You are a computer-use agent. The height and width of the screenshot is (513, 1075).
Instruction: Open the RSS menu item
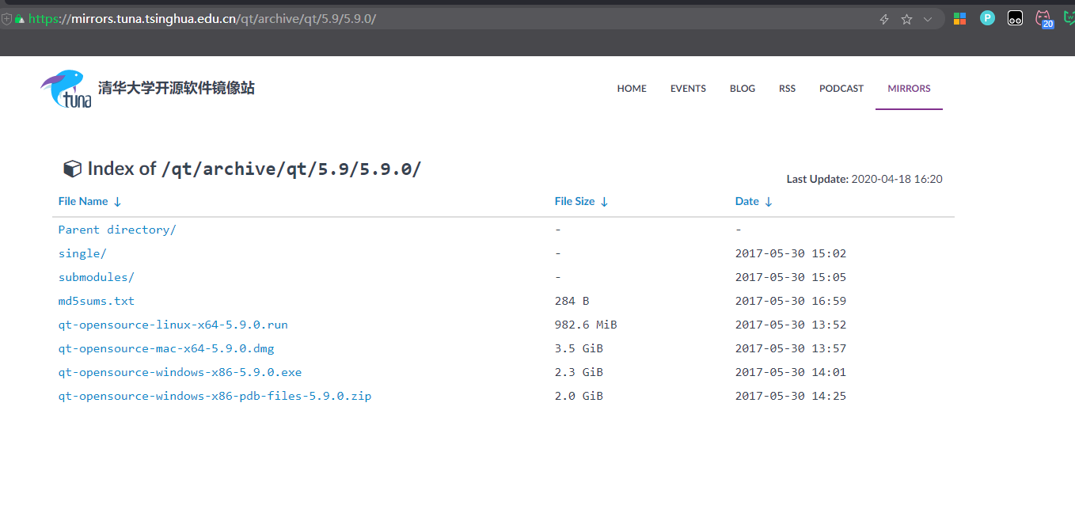(787, 89)
